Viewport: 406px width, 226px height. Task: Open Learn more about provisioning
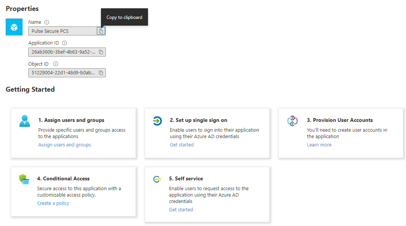coord(319,145)
